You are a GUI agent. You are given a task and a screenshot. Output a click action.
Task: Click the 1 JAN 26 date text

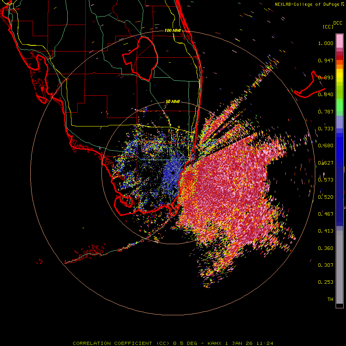240,343
